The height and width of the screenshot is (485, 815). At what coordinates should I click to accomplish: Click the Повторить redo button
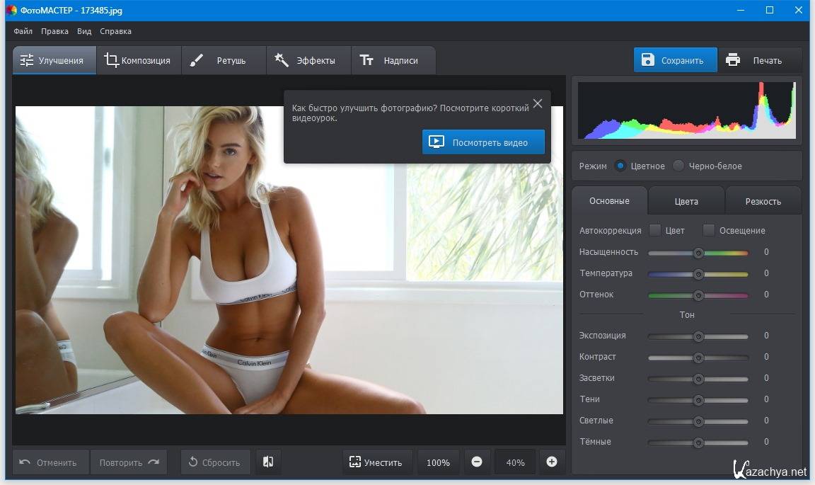(128, 462)
